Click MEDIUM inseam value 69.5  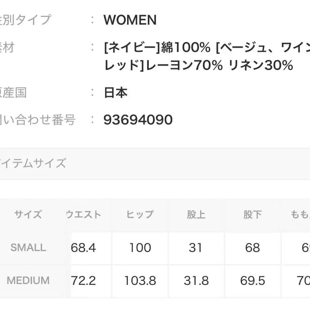tap(252, 281)
